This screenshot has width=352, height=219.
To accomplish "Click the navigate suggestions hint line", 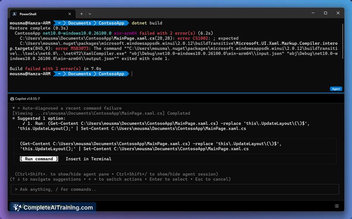I will [120, 179].
